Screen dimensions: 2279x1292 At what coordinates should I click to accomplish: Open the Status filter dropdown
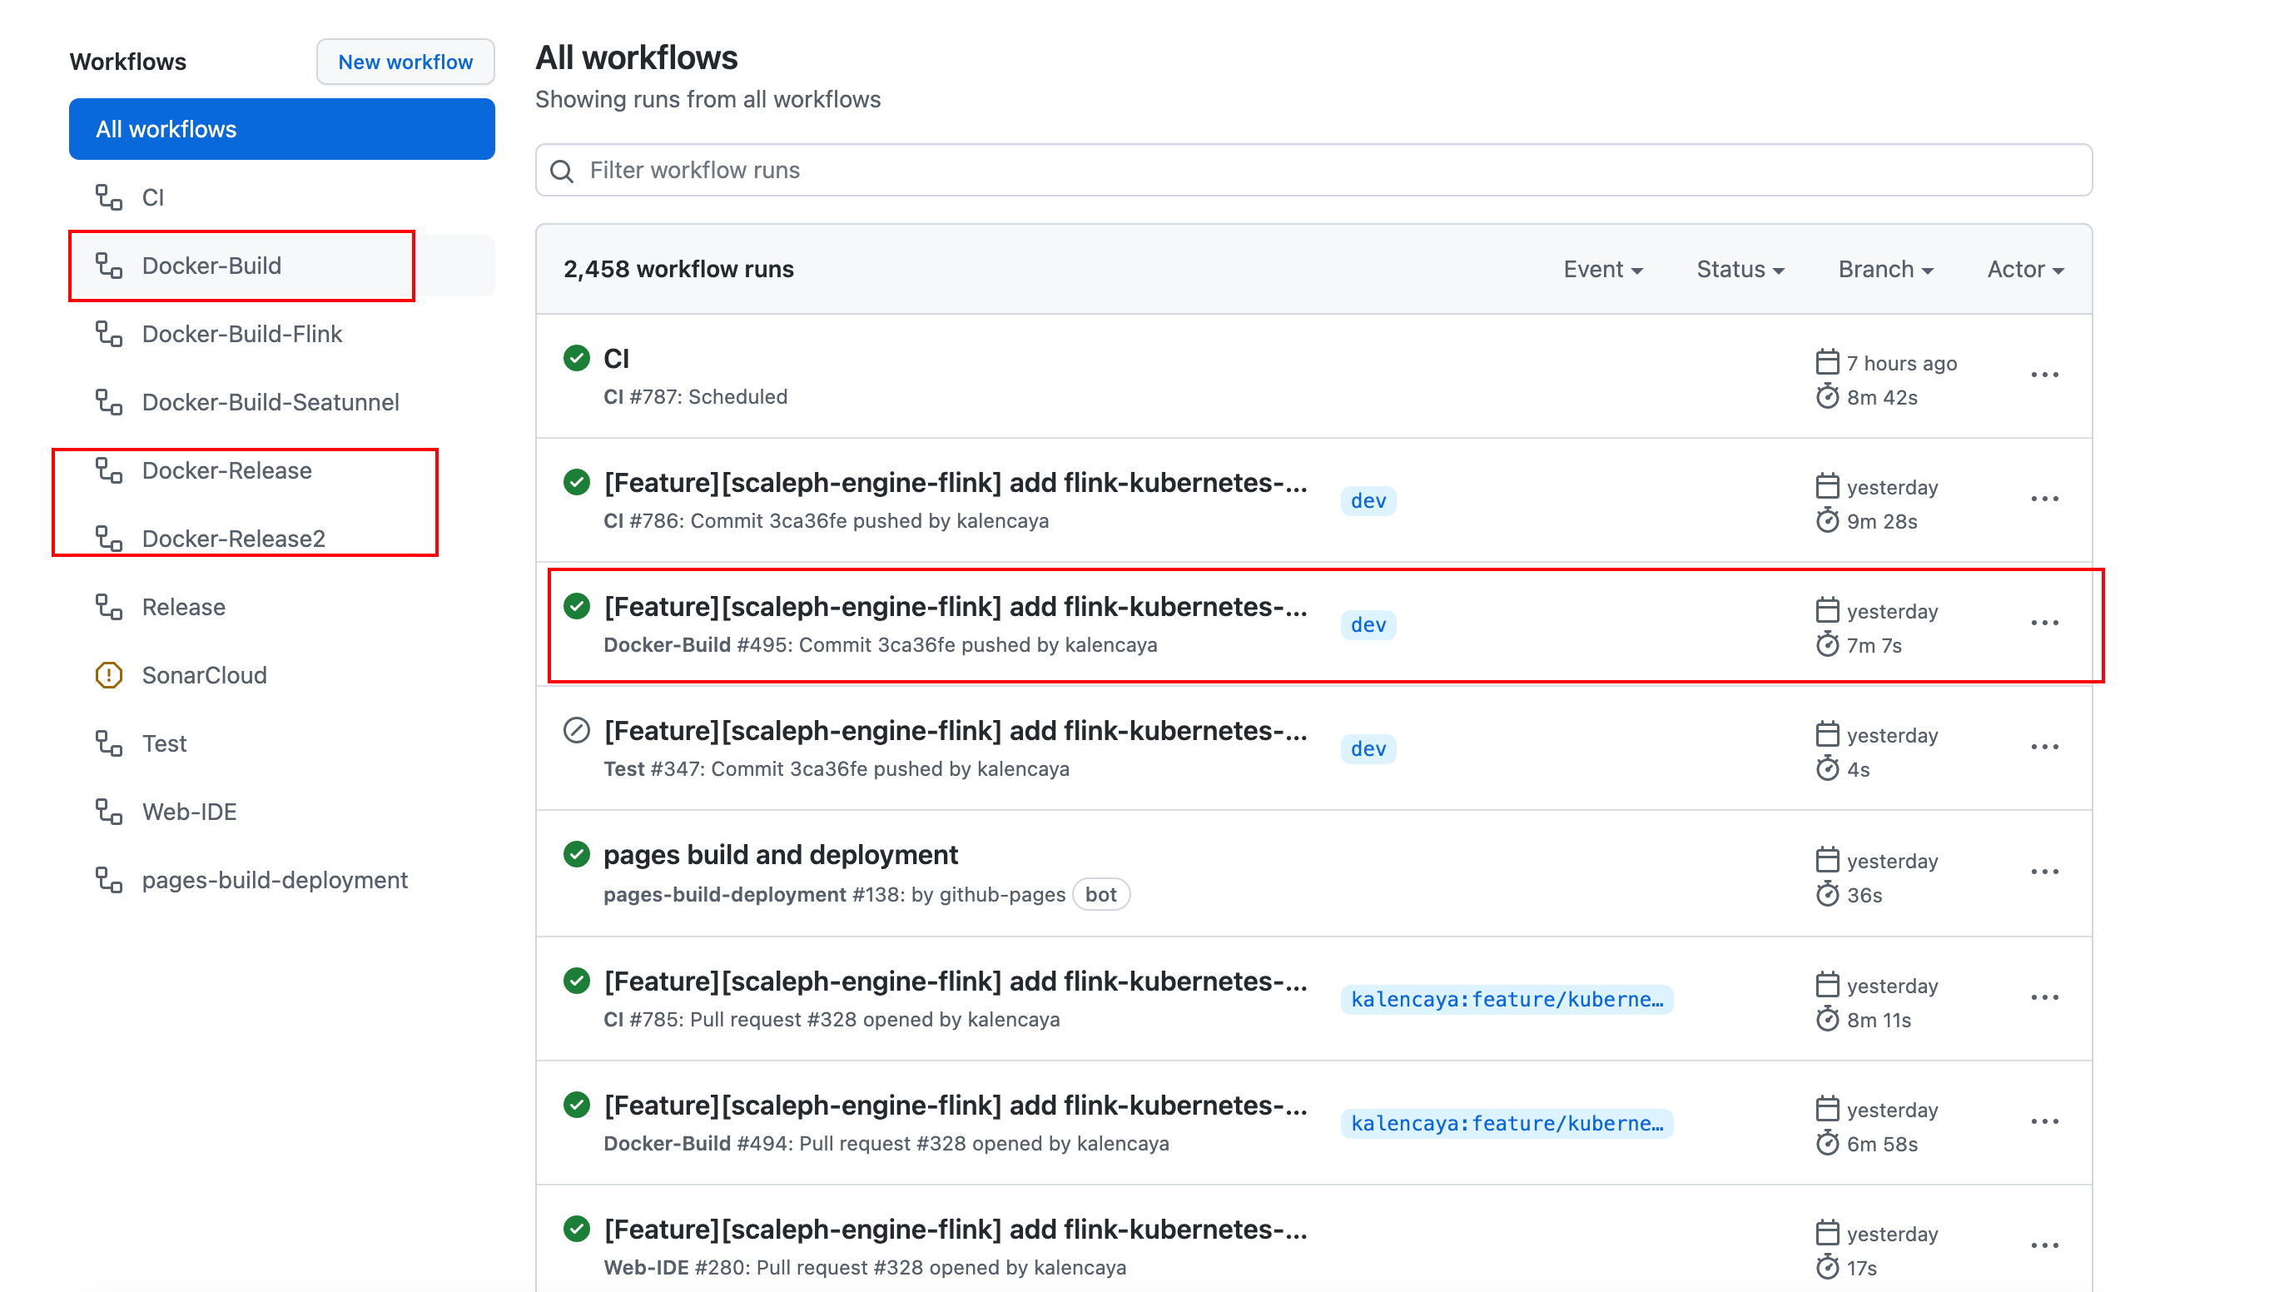pyautogui.click(x=1740, y=269)
